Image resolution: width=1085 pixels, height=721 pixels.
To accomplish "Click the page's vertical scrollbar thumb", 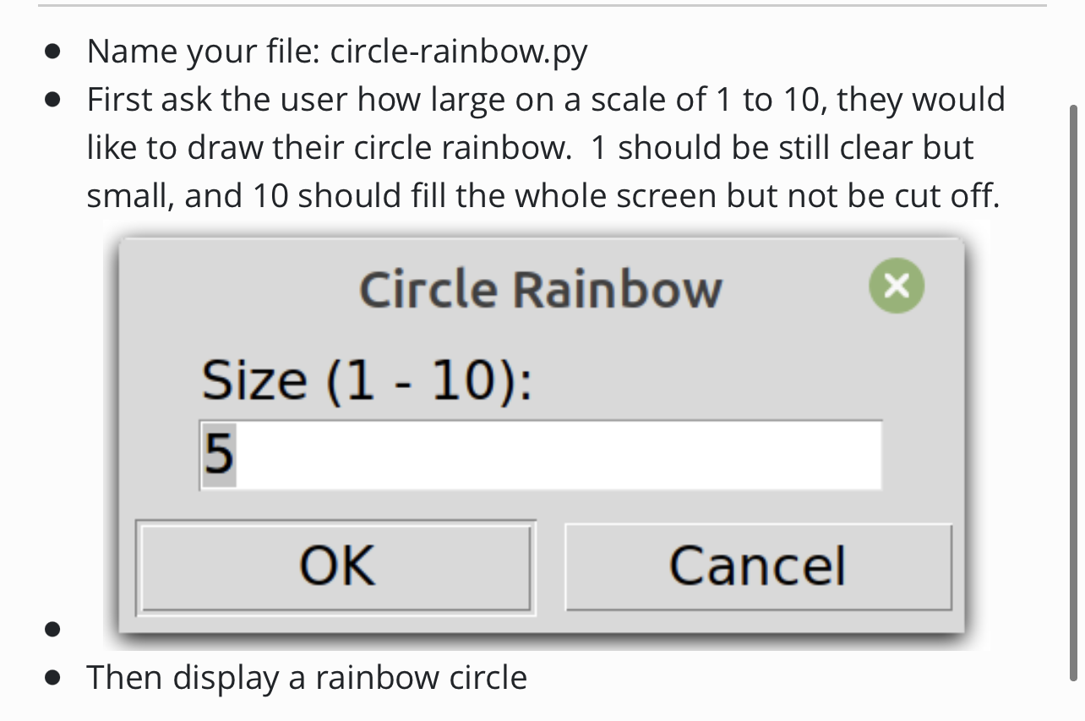I will tap(1074, 393).
